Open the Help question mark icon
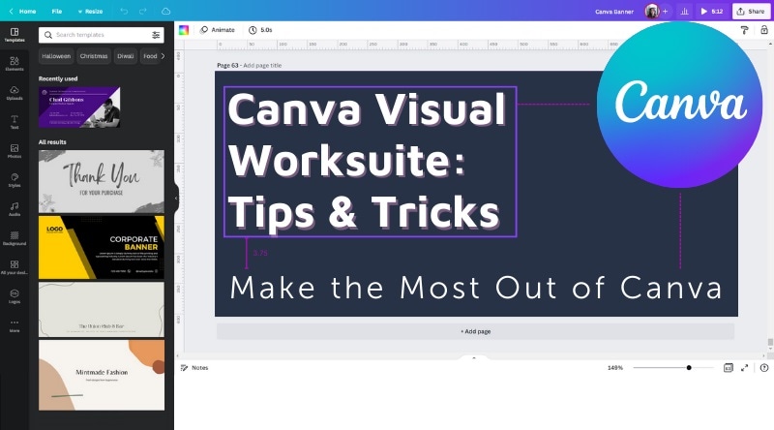This screenshot has width=774, height=430. pyautogui.click(x=764, y=368)
